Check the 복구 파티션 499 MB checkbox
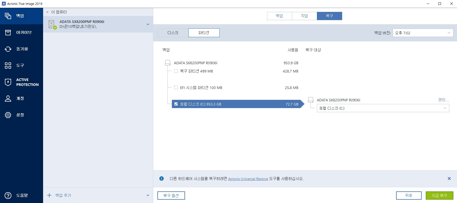This screenshot has width=457, height=203. pyautogui.click(x=176, y=71)
